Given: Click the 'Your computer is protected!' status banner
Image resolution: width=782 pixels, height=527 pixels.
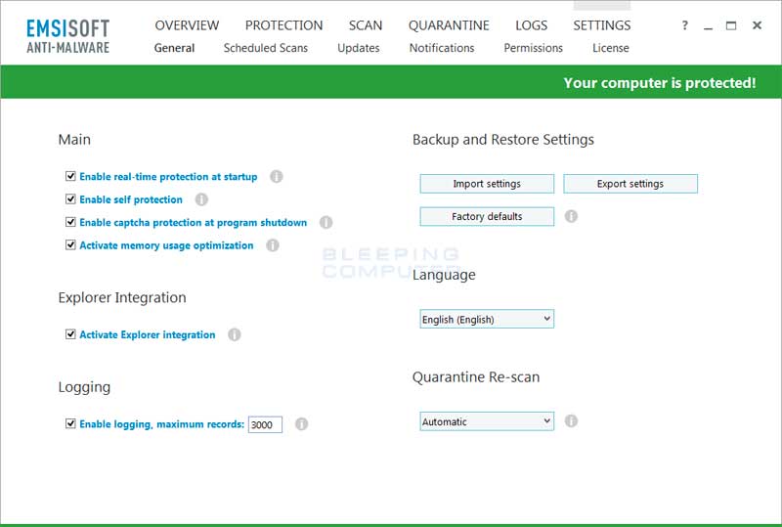Looking at the screenshot, I should [391, 82].
